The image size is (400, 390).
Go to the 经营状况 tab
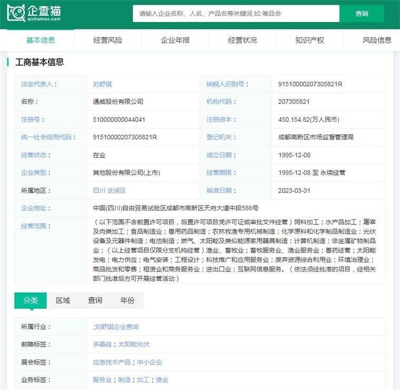click(242, 40)
